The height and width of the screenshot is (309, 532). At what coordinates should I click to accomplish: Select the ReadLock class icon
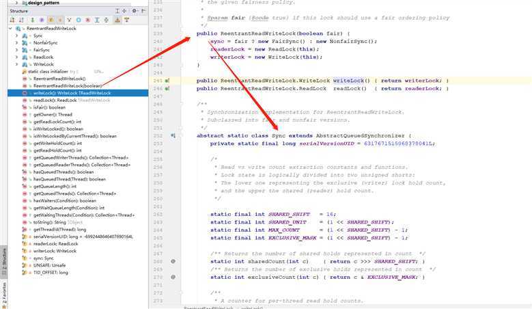point(25,57)
